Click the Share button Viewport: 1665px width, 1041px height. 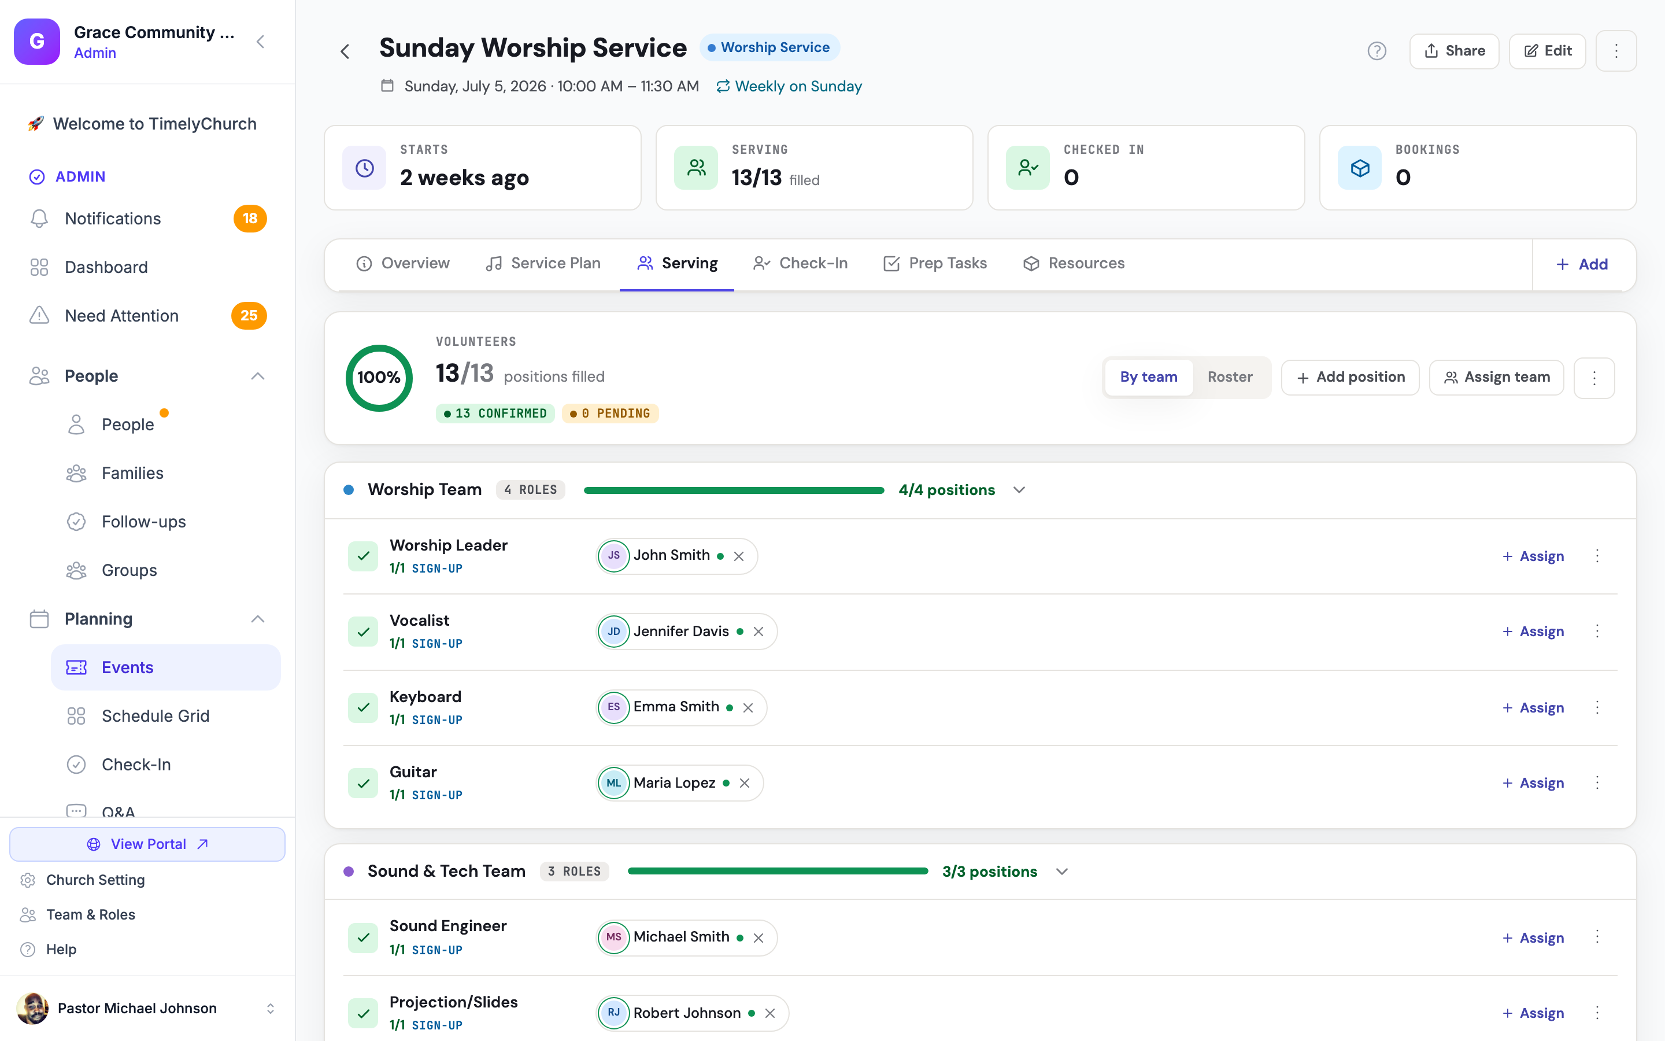(x=1454, y=51)
